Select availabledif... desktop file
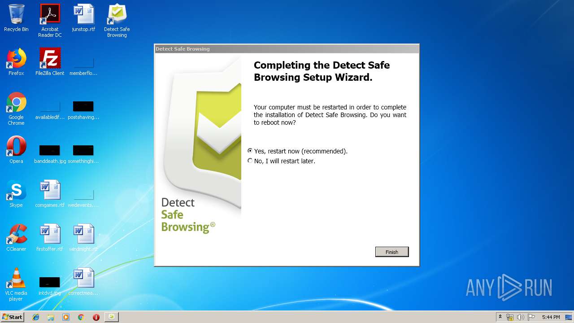Viewport: 574px width, 323px height. (x=50, y=110)
